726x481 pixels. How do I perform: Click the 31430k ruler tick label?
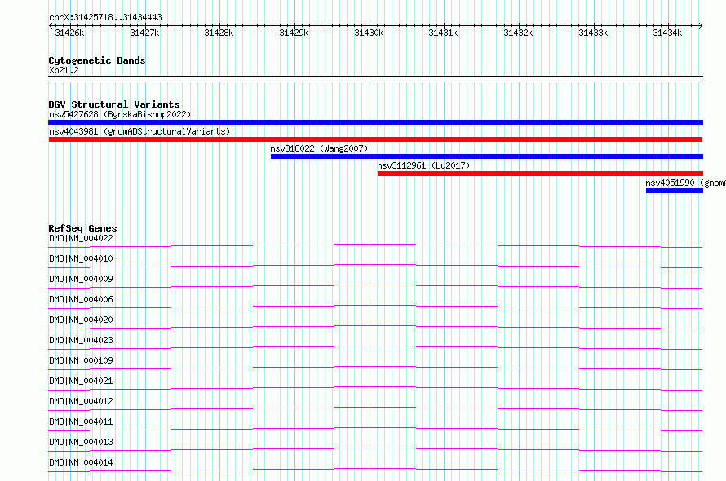pos(369,33)
